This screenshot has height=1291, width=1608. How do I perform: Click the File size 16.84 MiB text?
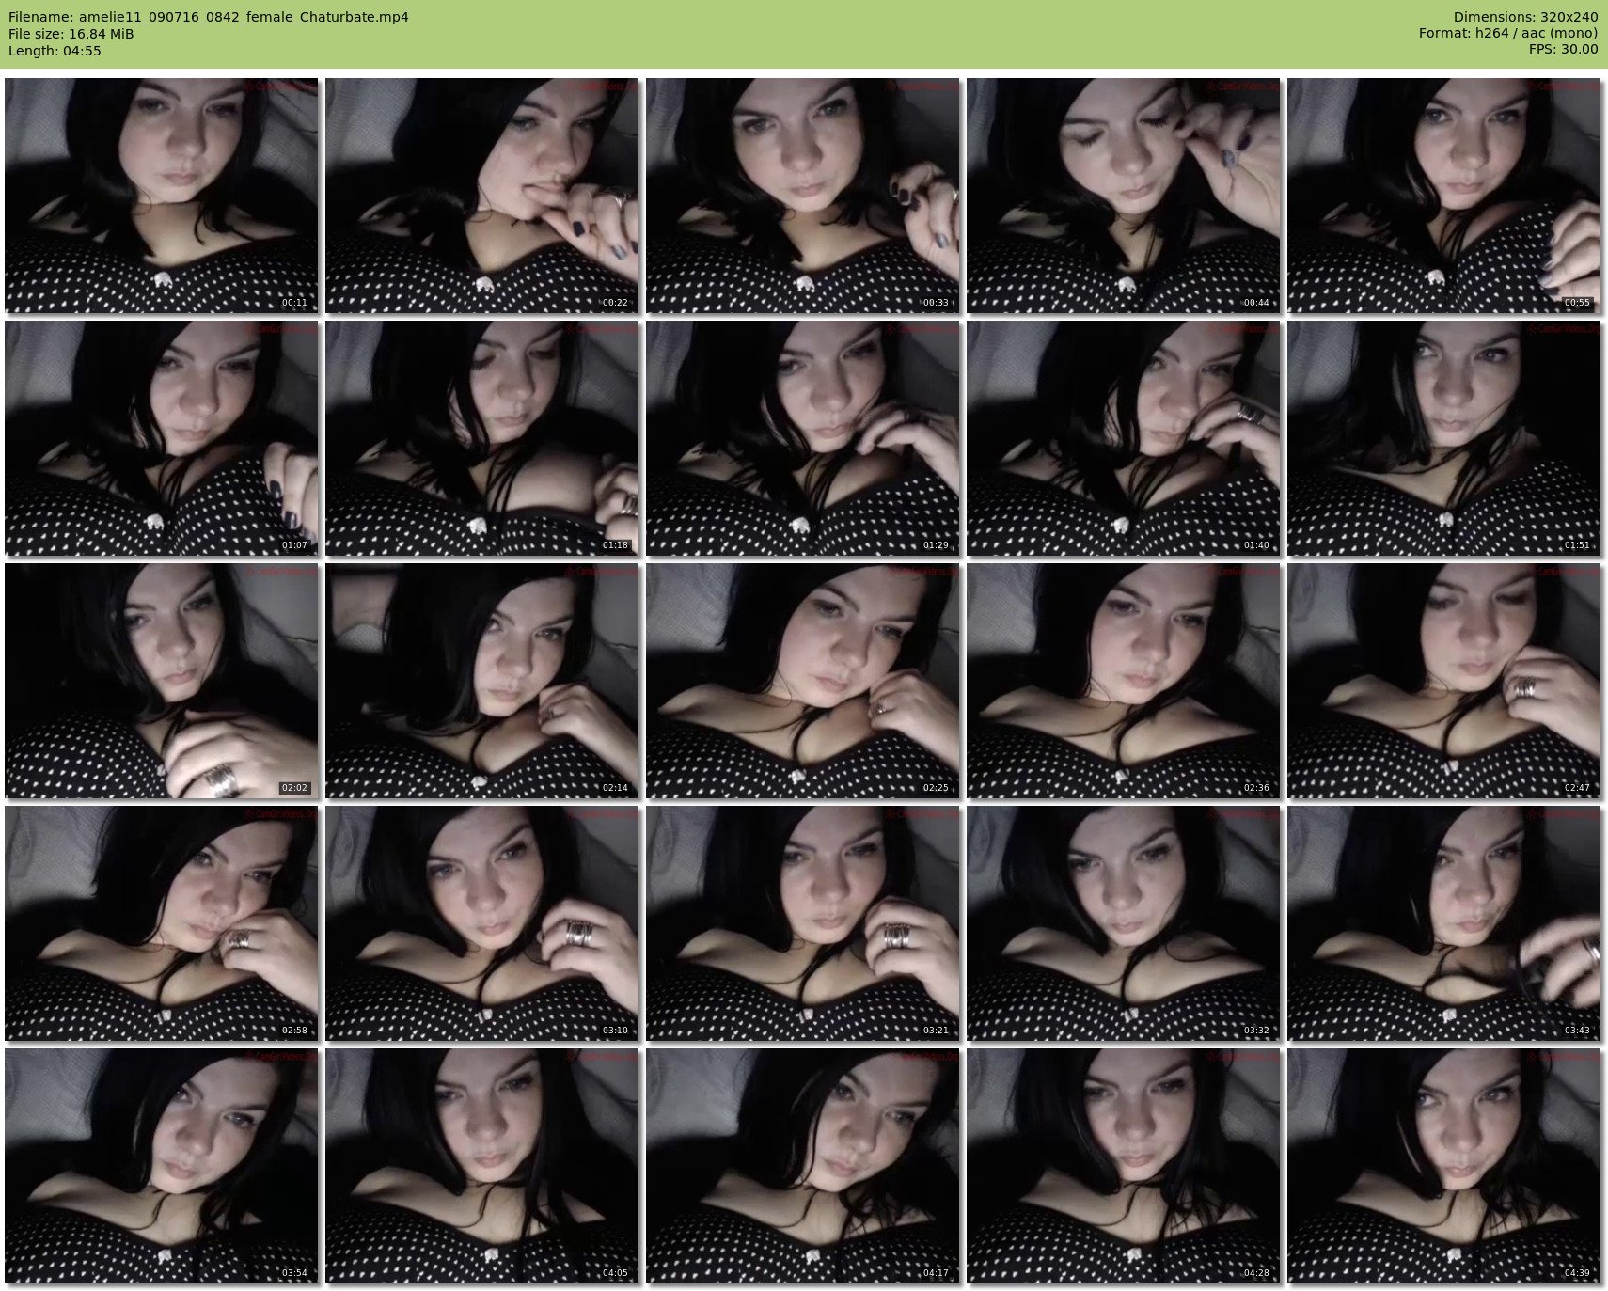pyautogui.click(x=71, y=34)
